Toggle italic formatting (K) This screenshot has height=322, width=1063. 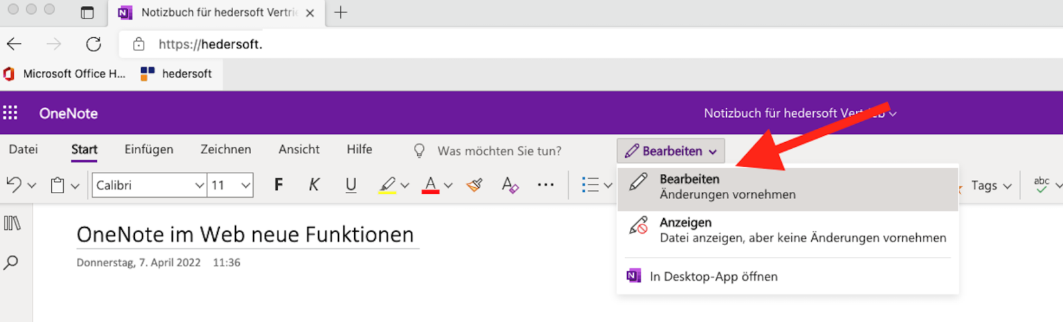point(314,185)
